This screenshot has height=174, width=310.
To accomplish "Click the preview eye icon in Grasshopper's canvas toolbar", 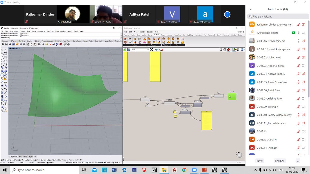I will pyautogui.click(x=156, y=49).
